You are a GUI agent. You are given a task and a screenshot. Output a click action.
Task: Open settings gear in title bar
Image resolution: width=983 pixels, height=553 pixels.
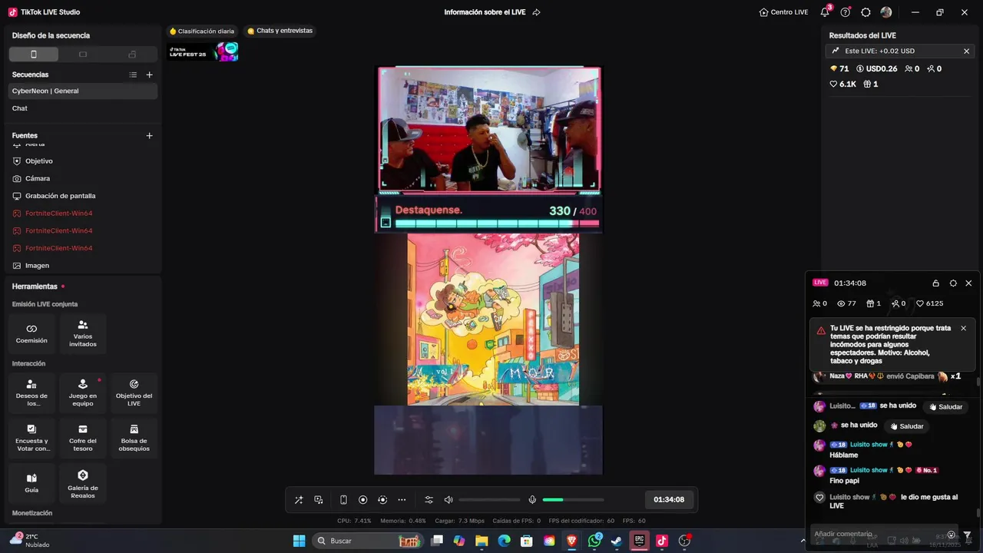pyautogui.click(x=866, y=12)
